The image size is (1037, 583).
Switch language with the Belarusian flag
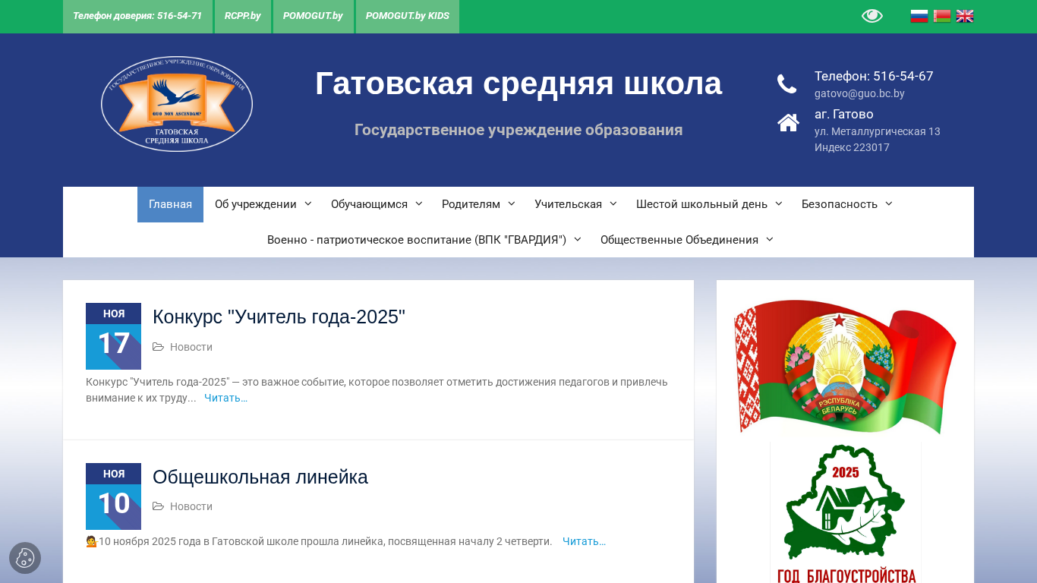point(942,16)
